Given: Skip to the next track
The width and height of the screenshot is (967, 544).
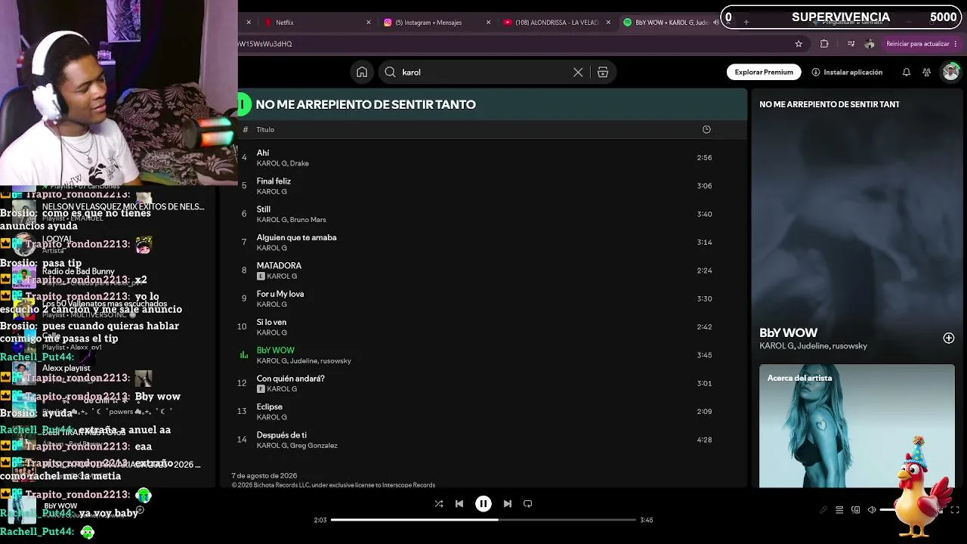Looking at the screenshot, I should tap(508, 503).
